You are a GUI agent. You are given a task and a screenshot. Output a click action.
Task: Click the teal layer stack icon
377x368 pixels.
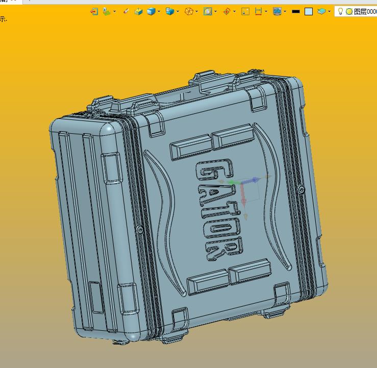tap(321, 11)
